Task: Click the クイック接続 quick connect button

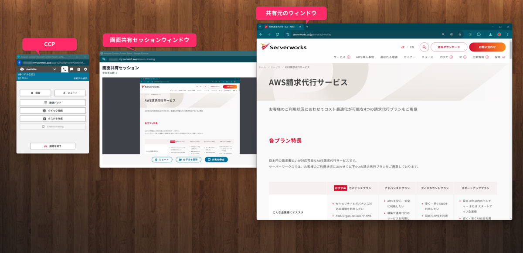Action: point(53,110)
